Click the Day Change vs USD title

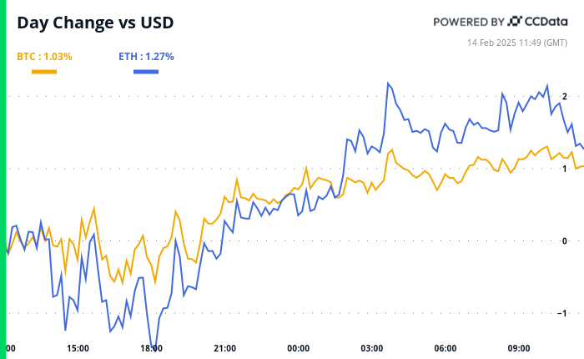pyautogui.click(x=95, y=23)
